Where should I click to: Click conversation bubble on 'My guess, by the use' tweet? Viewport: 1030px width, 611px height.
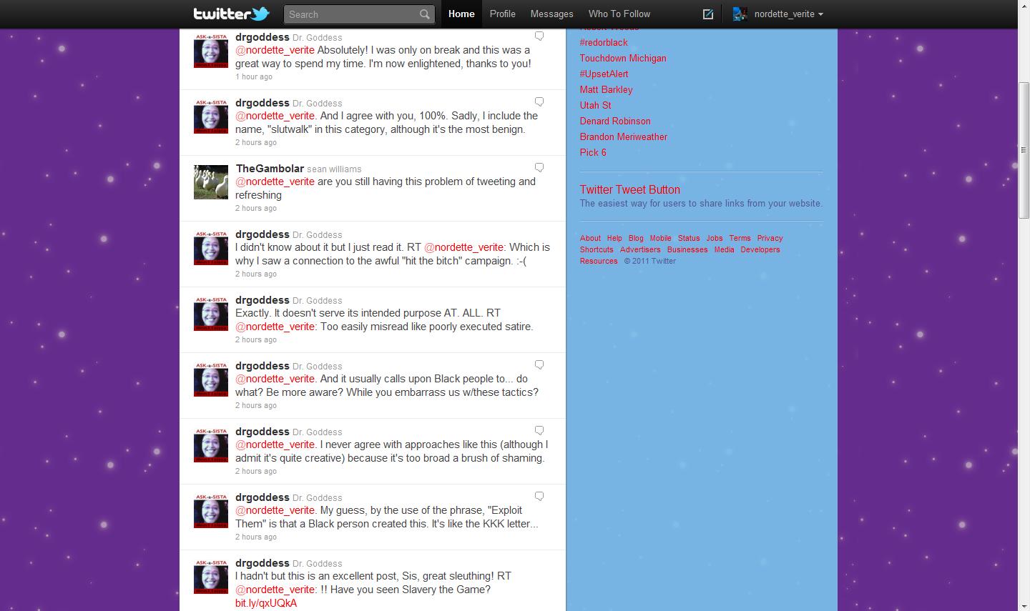tap(539, 497)
